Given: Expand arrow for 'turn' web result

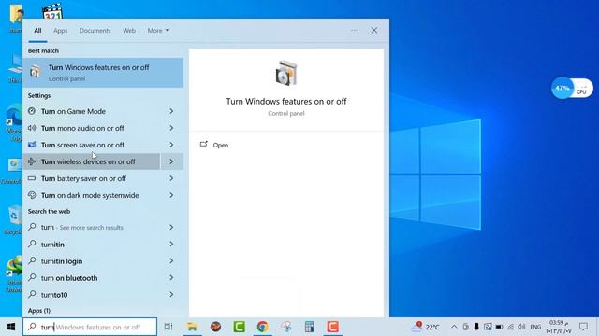Looking at the screenshot, I should point(171,228).
